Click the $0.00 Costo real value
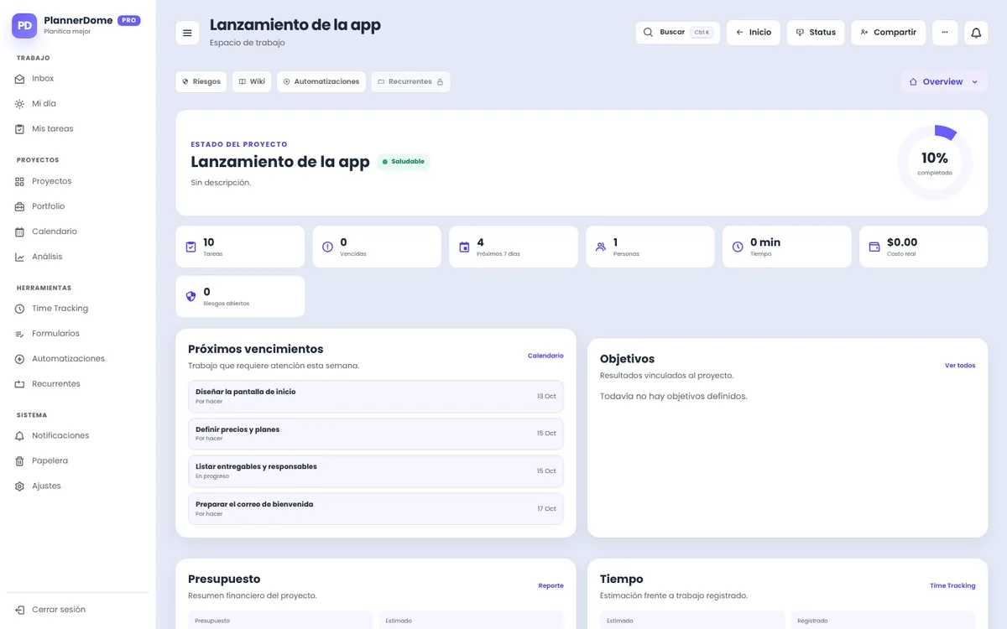Image resolution: width=1007 pixels, height=629 pixels. coord(902,242)
